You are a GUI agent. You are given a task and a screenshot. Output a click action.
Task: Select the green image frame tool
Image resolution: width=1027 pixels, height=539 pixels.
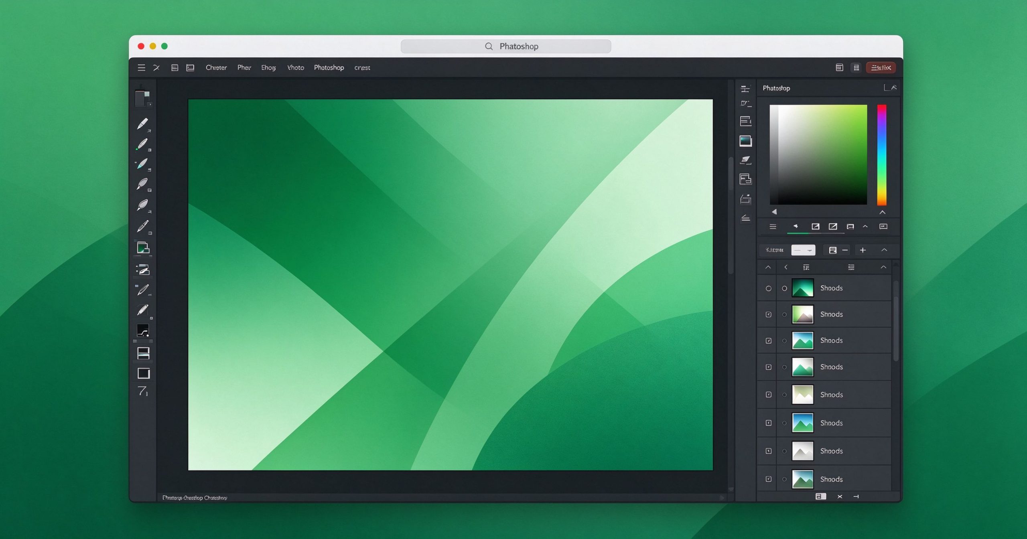tap(143, 248)
